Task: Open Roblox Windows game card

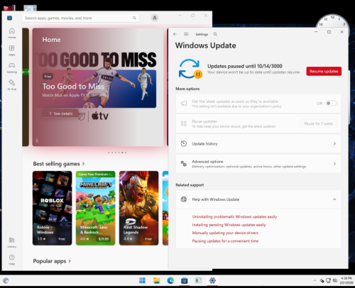Action: click(52, 208)
